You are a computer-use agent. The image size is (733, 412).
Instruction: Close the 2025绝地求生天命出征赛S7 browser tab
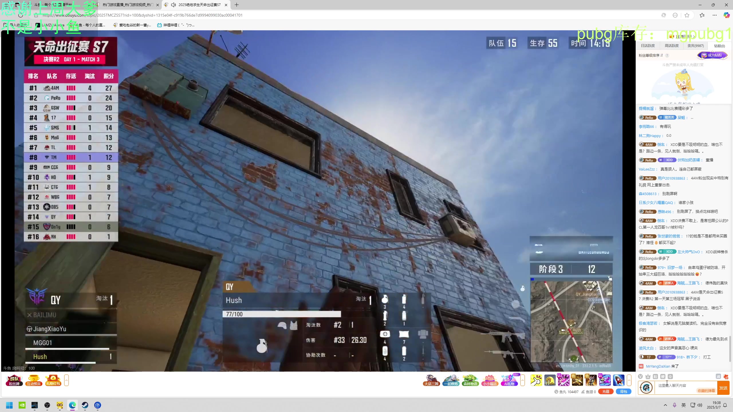[226, 5]
